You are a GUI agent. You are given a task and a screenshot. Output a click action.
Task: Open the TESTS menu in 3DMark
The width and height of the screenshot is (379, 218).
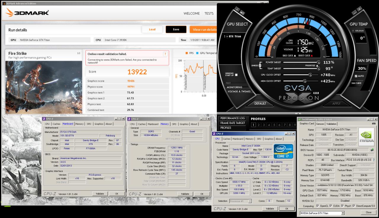tap(209, 13)
